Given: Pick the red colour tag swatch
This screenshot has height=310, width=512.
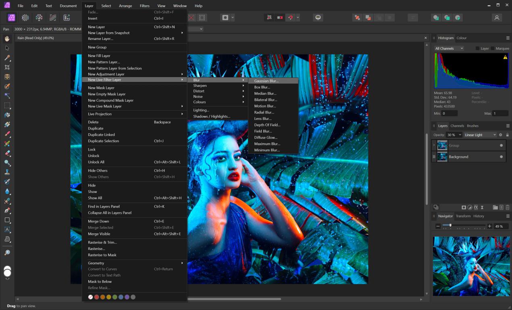Looking at the screenshot, I should point(97,297).
